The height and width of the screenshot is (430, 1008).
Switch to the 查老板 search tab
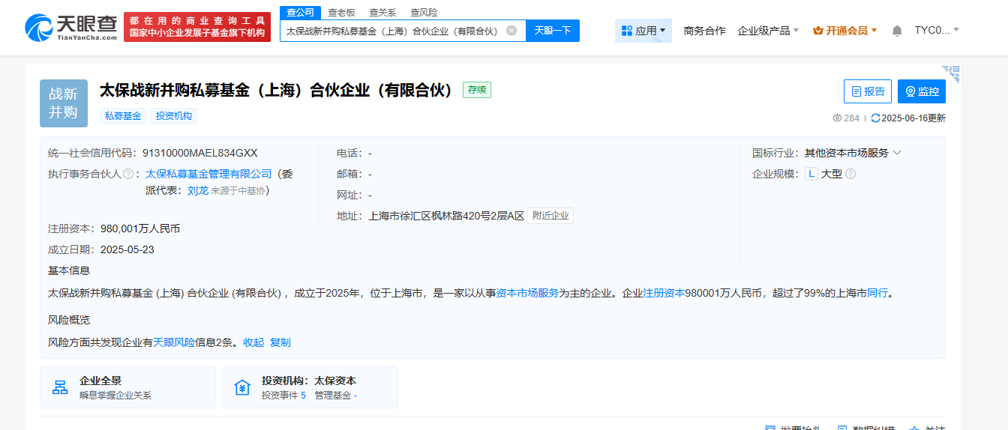tap(341, 12)
